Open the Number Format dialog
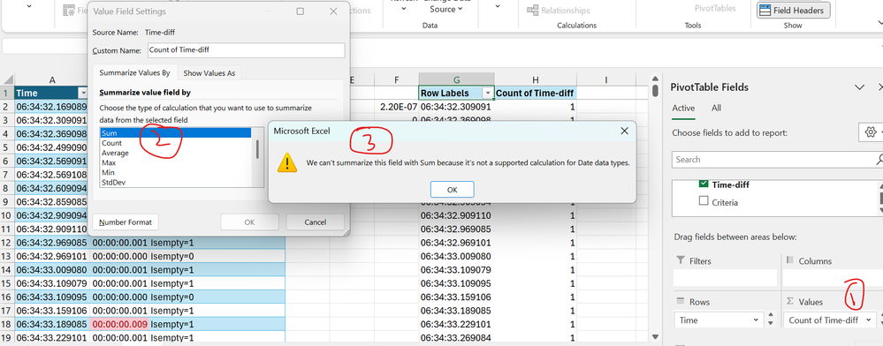 pyautogui.click(x=125, y=222)
